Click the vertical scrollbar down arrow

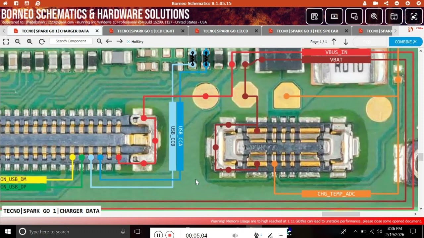[x=421, y=209]
